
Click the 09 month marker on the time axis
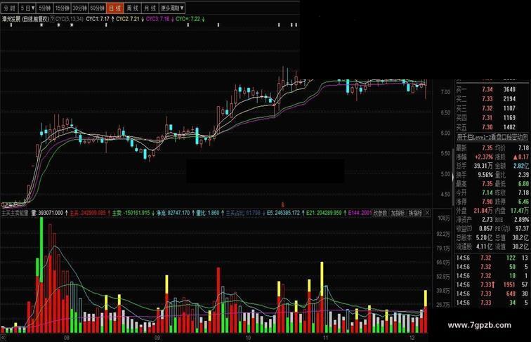[x=157, y=338]
